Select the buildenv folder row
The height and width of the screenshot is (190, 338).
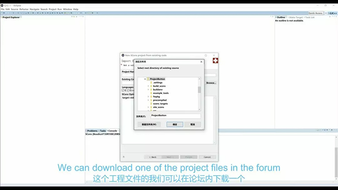pyautogui.click(x=158, y=90)
